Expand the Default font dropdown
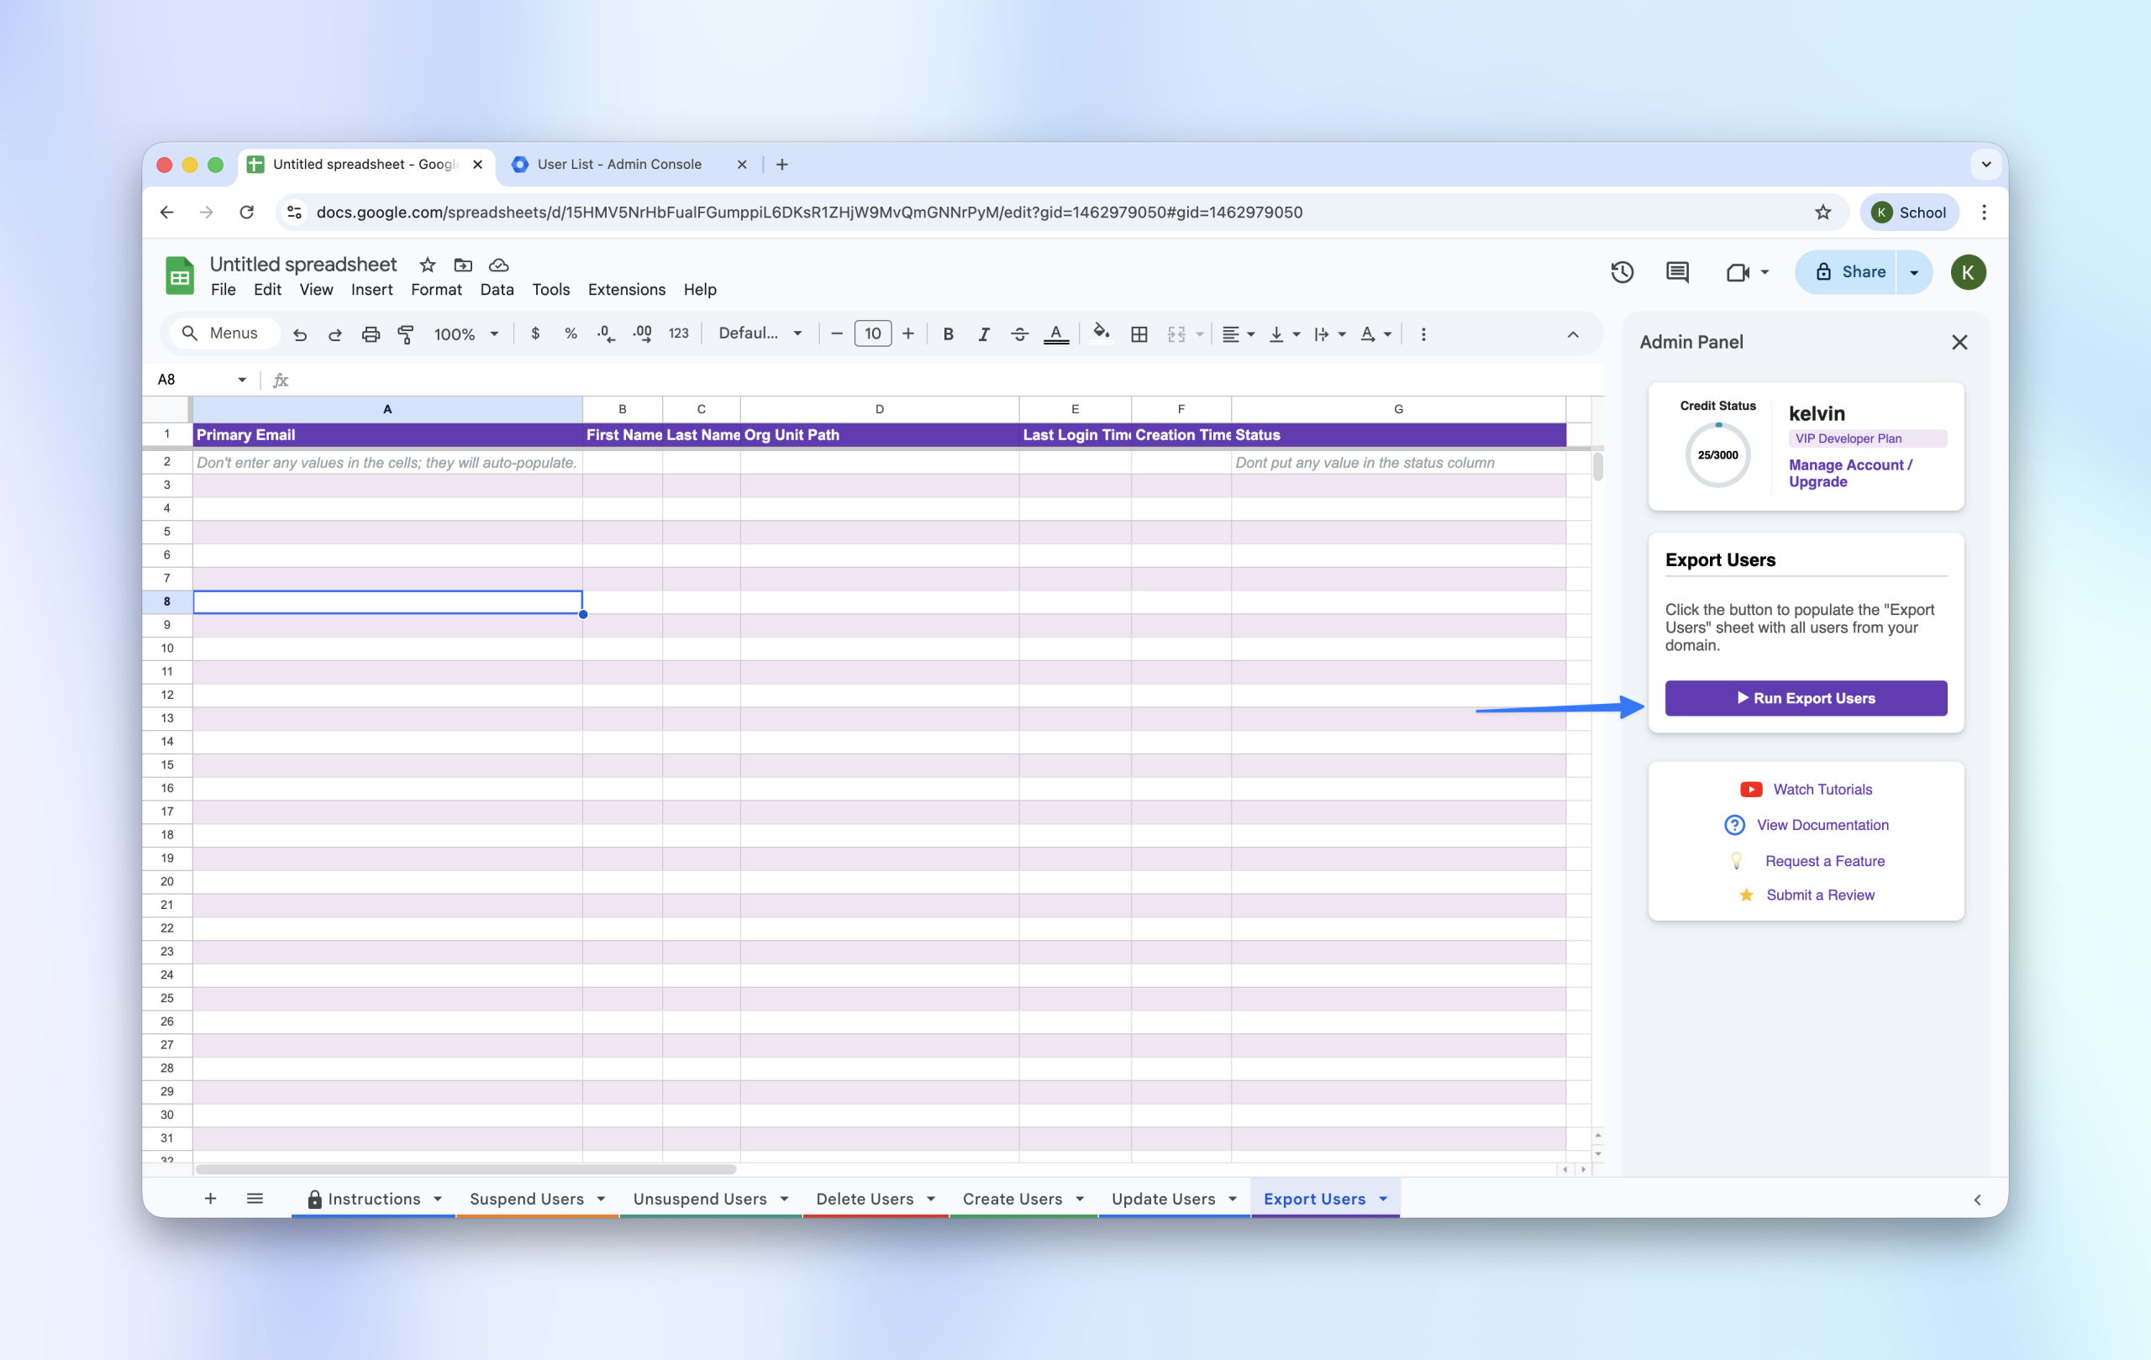 click(x=760, y=333)
